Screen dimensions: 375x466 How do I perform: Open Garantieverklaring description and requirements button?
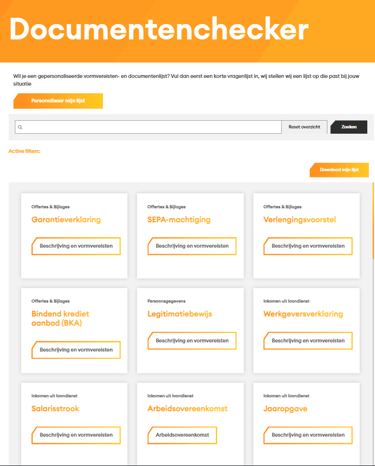tap(76, 246)
